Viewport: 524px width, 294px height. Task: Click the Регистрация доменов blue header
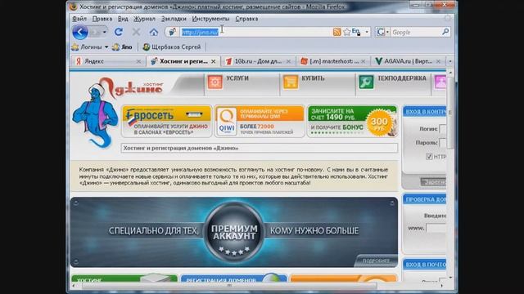[x=233, y=278]
